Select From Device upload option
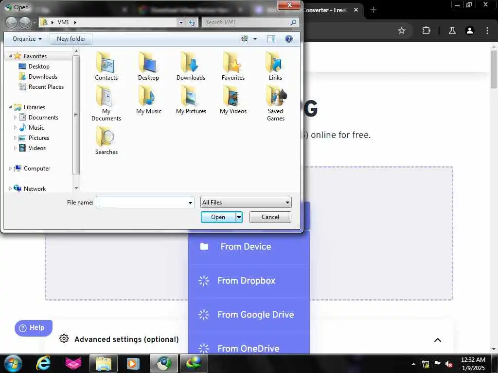Viewport: 498px width, 373px height. [249, 247]
